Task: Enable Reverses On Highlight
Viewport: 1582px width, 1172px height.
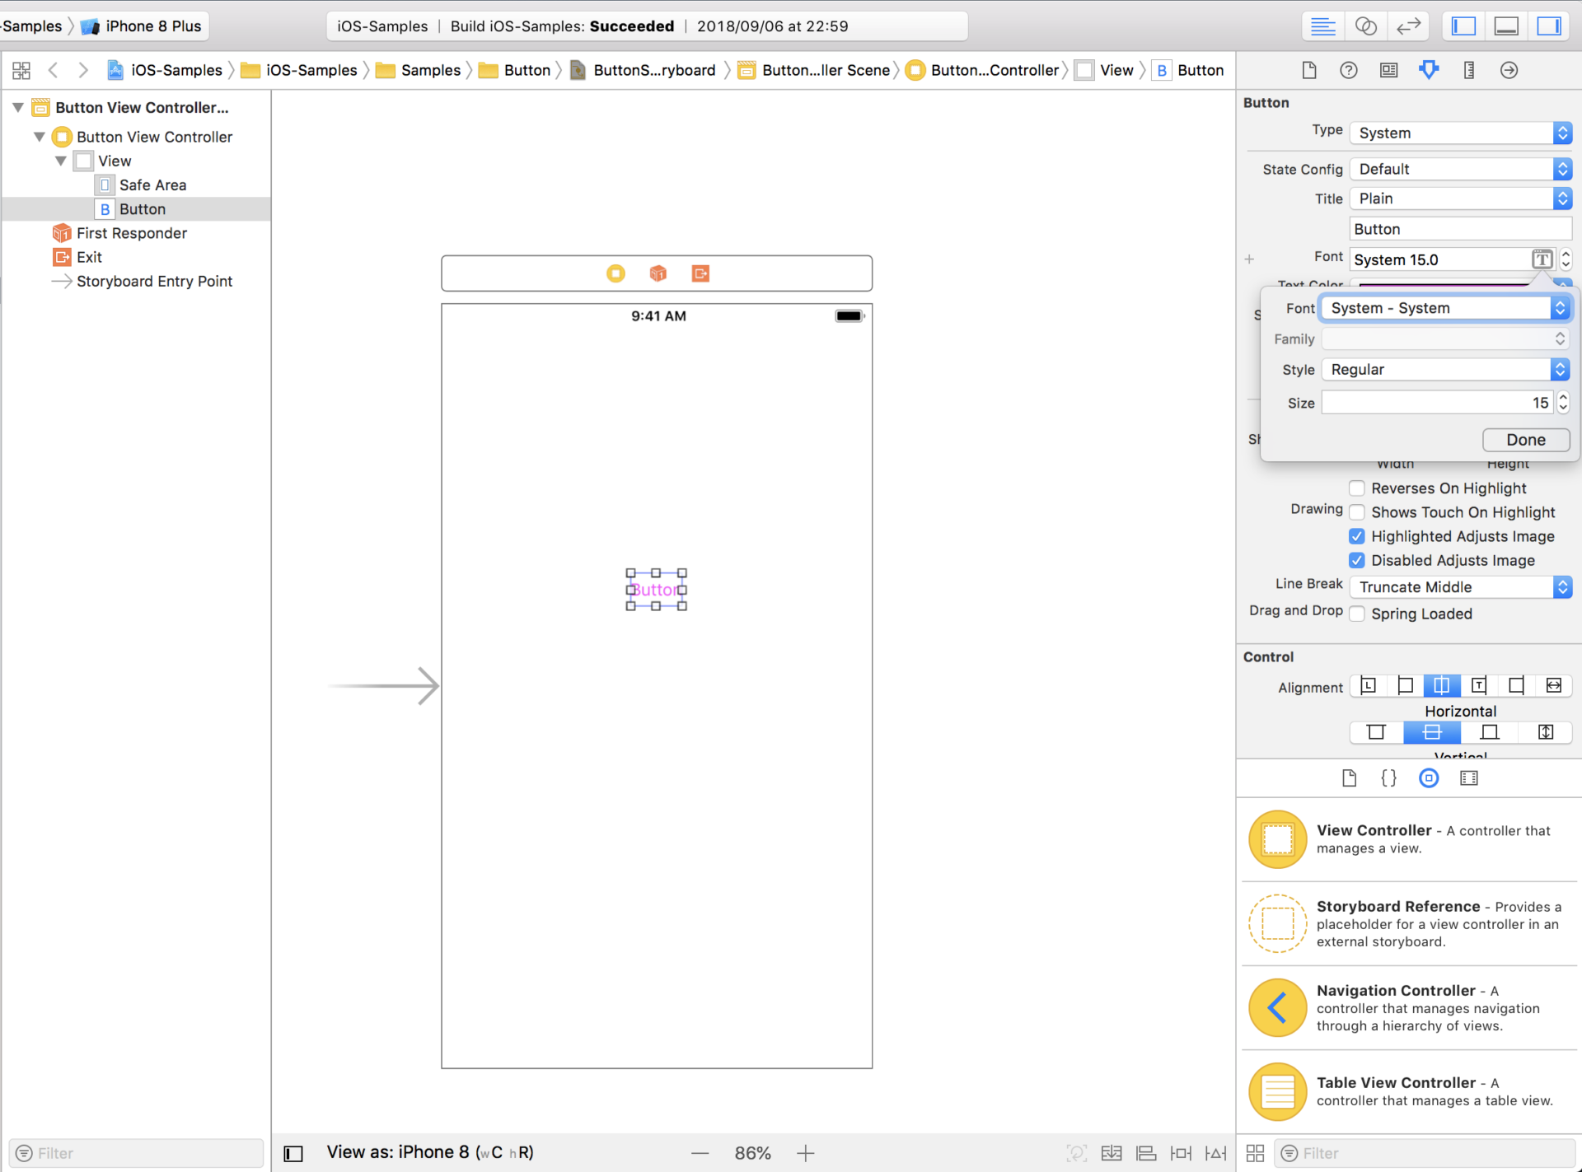Action: 1357,488
